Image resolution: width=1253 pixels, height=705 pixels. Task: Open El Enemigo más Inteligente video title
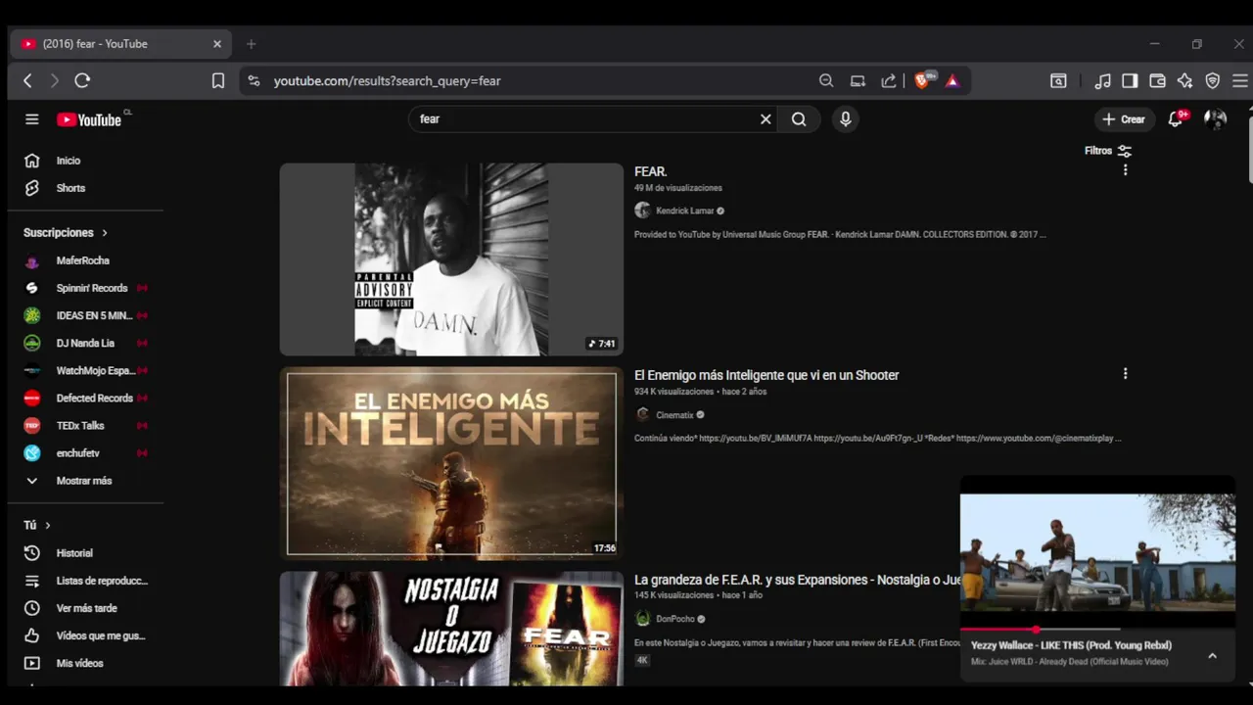(x=766, y=375)
